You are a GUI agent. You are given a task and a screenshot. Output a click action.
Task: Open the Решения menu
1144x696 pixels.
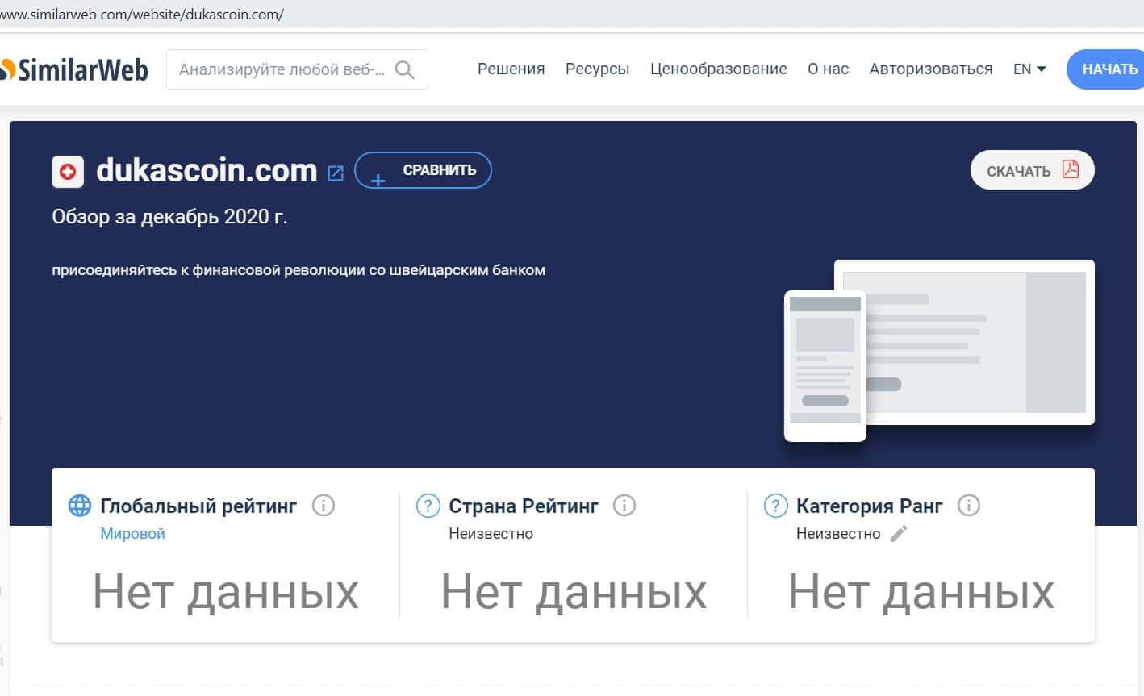tap(511, 69)
